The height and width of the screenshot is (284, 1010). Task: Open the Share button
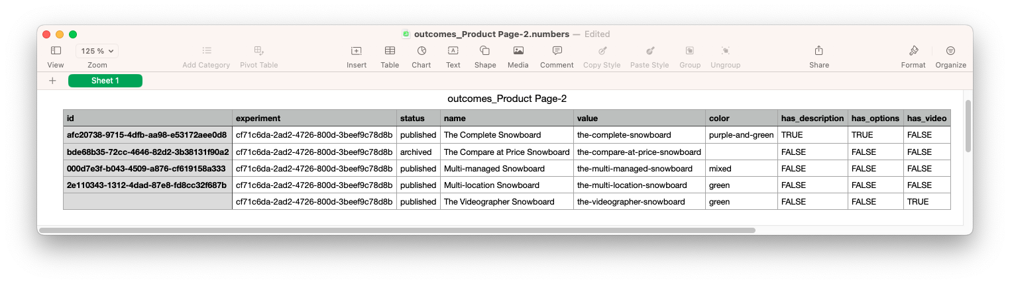point(819,51)
